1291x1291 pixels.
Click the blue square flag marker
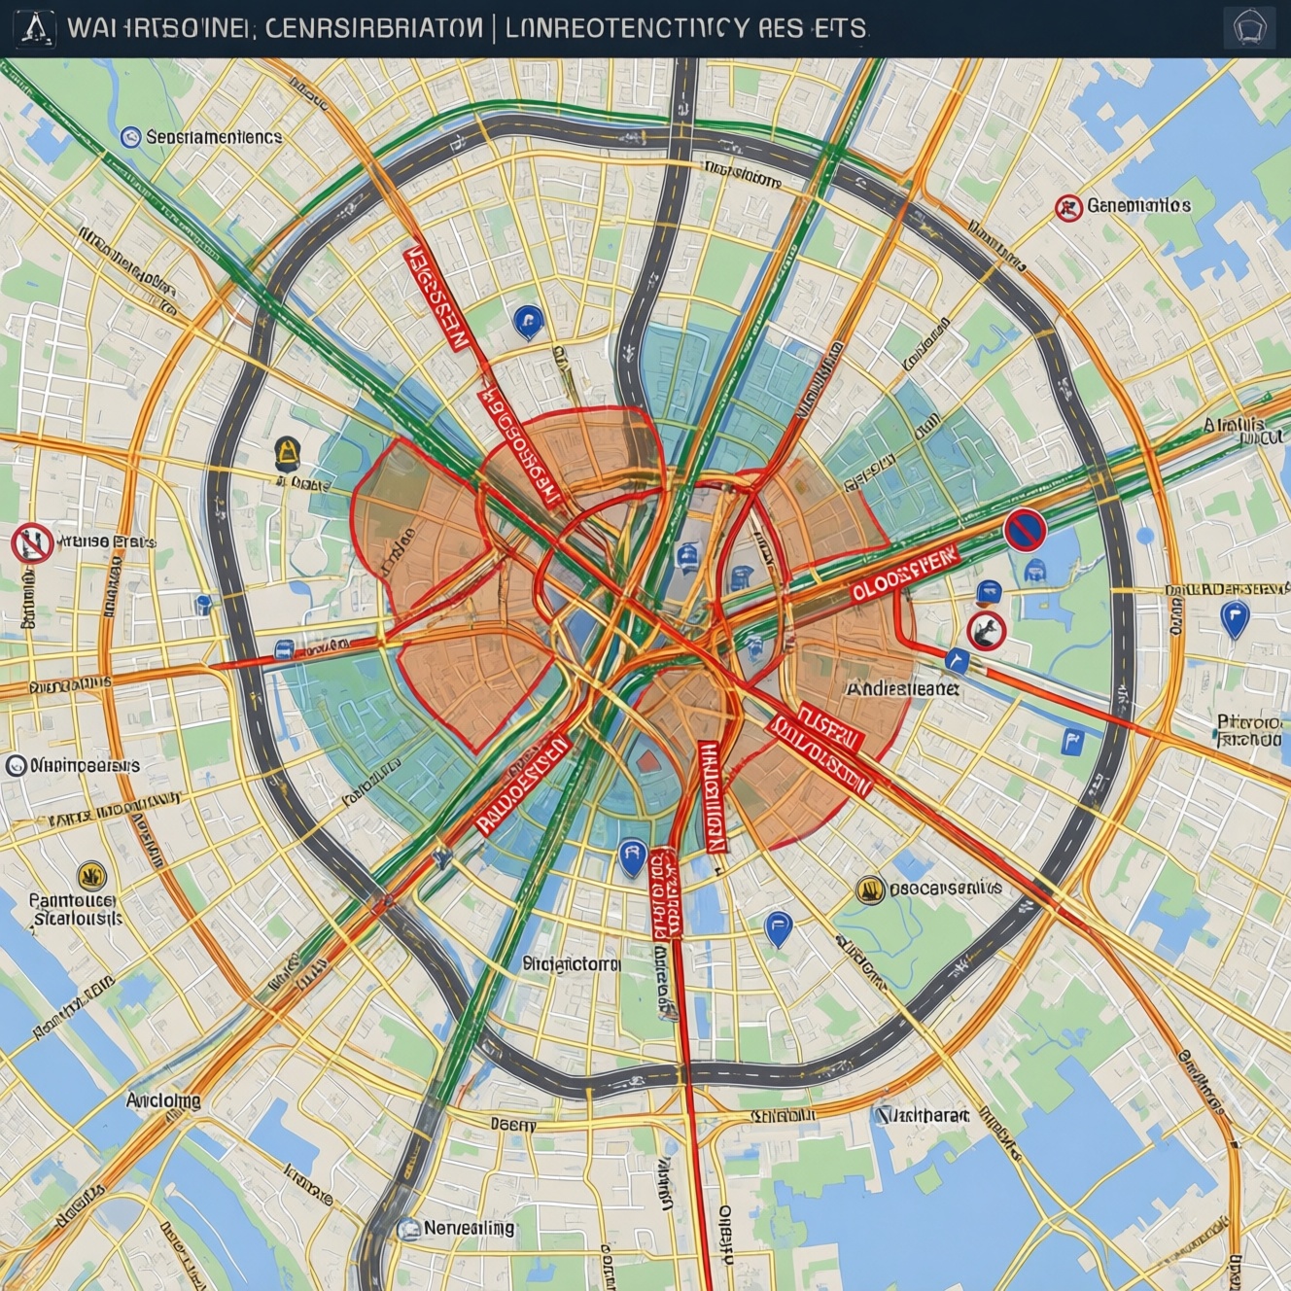[x=1072, y=742]
